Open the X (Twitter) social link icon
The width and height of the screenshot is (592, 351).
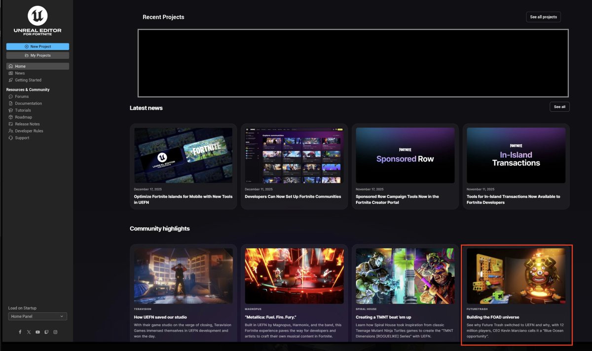click(x=29, y=332)
